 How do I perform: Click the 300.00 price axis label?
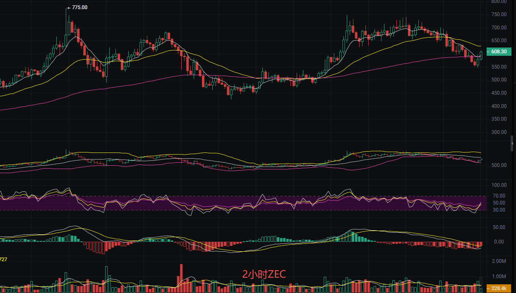point(499,132)
